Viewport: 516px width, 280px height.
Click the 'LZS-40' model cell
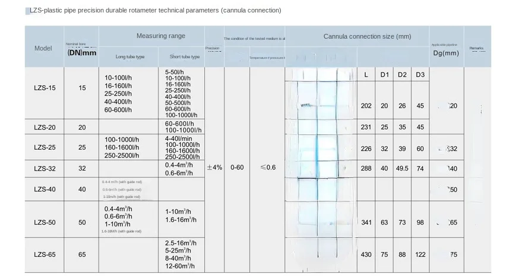tap(45, 190)
